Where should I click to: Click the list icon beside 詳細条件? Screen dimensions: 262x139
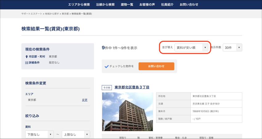pyautogui.click(x=27, y=63)
